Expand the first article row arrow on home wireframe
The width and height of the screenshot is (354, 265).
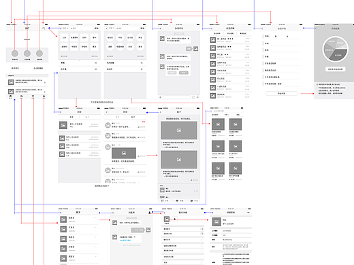pyautogui.click(x=45, y=82)
